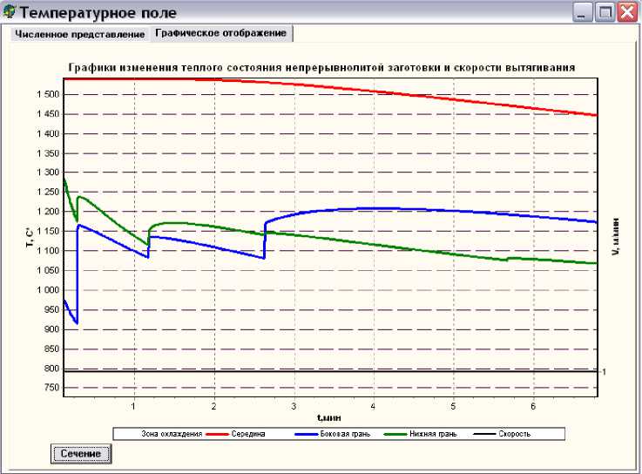The image size is (642, 474).
Task: Click the red Середина legend swatch
Action: 217,434
